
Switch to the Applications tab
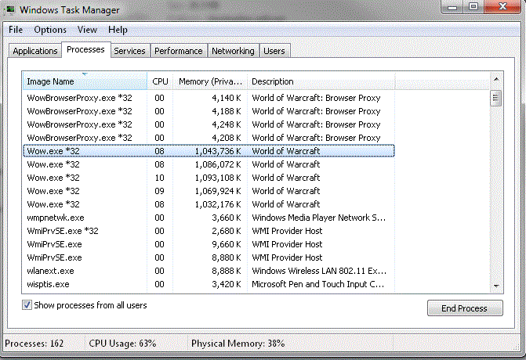[35, 51]
